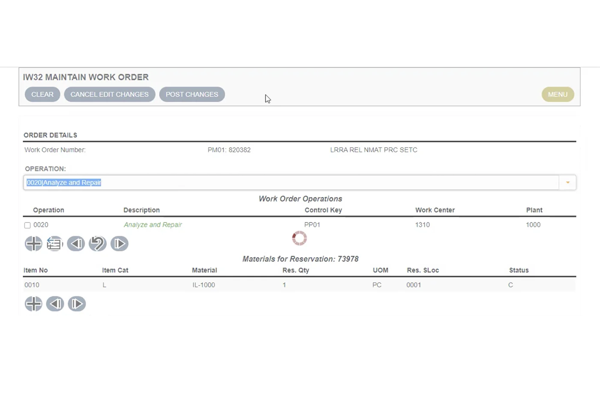Add a new material to reservation 73978
The image size is (600, 400).
(x=33, y=304)
